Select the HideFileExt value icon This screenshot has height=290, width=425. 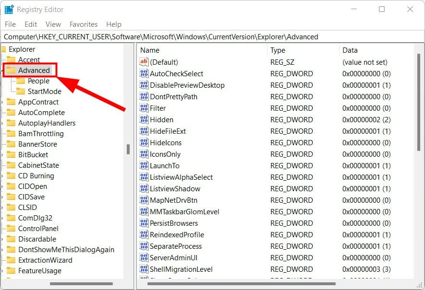pos(144,131)
